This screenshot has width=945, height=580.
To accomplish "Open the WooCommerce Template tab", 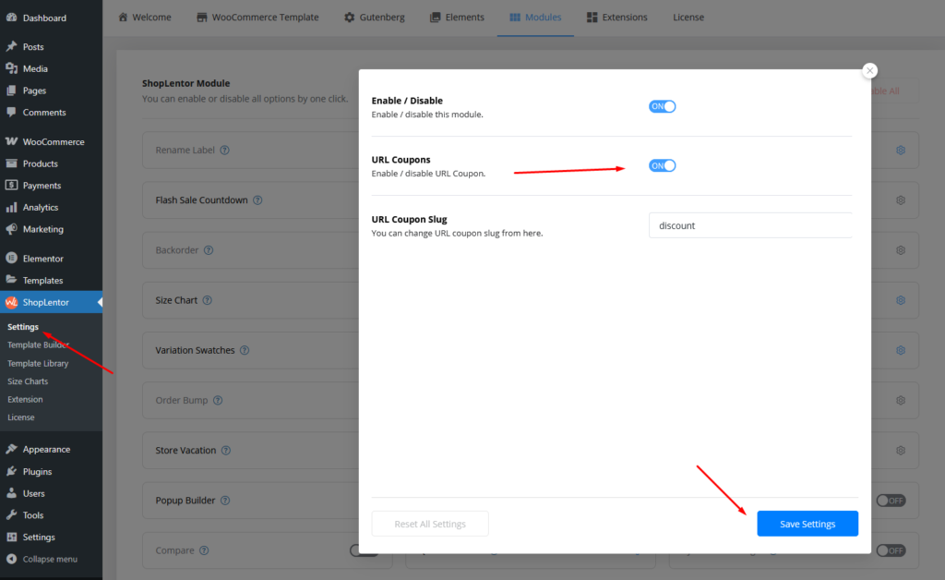I will click(x=257, y=18).
